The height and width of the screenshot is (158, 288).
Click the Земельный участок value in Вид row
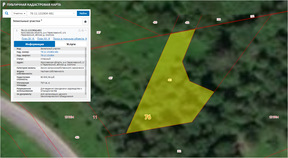(50, 49)
